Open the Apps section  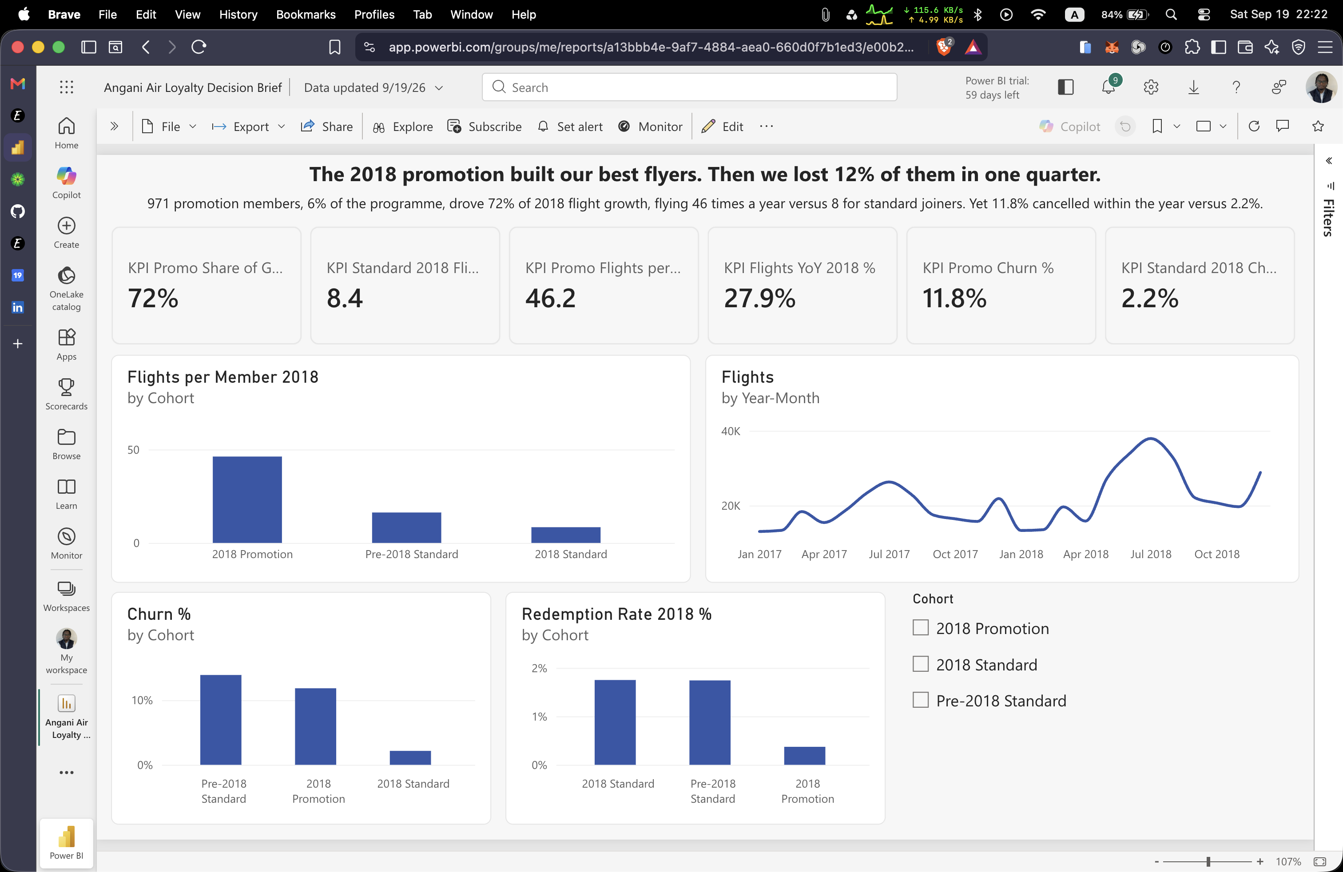pos(66,345)
